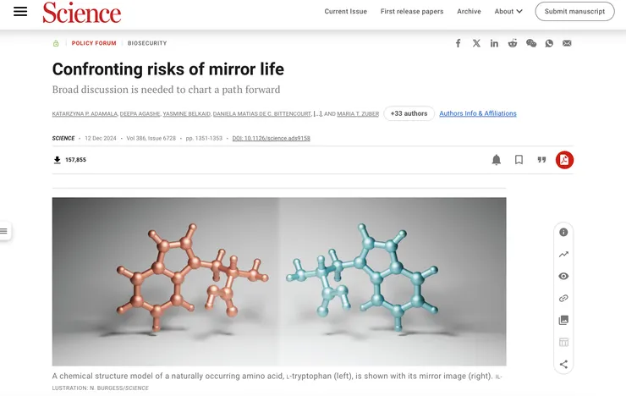This screenshot has height=396, width=626.
Task: Expand the About dropdown menu
Action: click(x=508, y=11)
